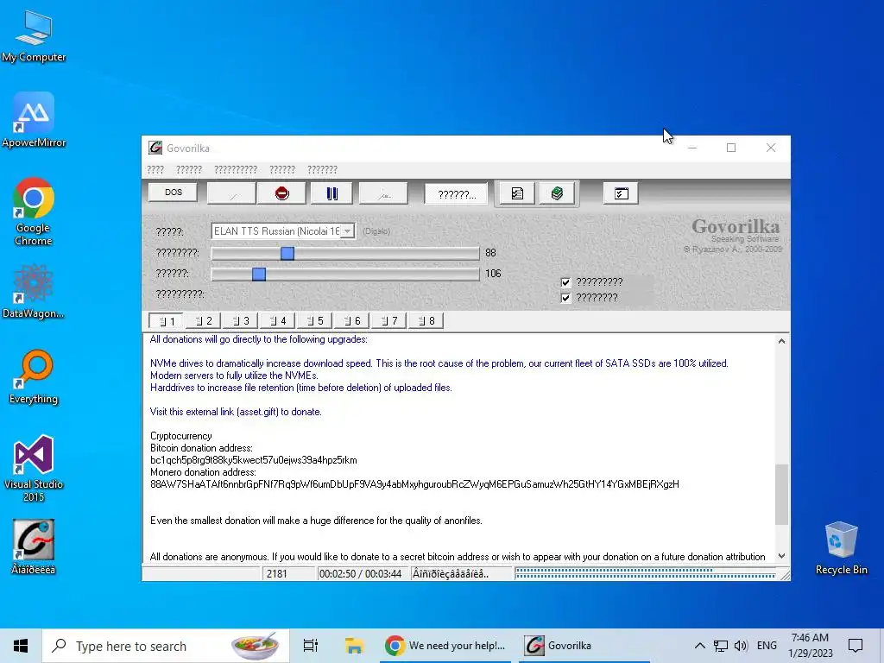Click the ENG language indicator
This screenshot has height=663, width=884.
click(767, 646)
